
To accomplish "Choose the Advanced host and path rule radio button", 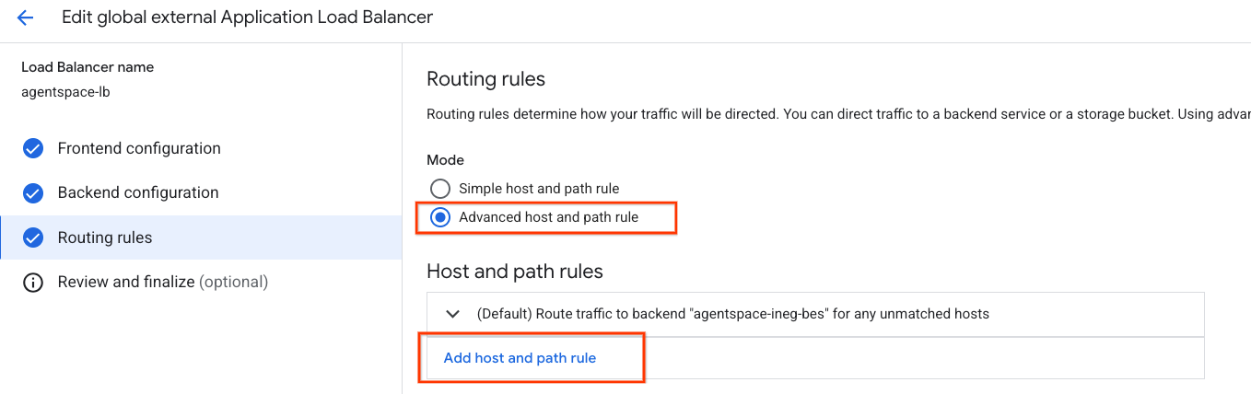I will 441,217.
